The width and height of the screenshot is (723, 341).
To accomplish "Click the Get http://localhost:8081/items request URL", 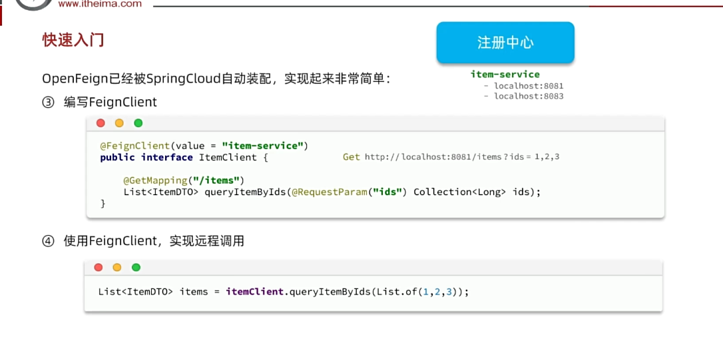I will [451, 157].
